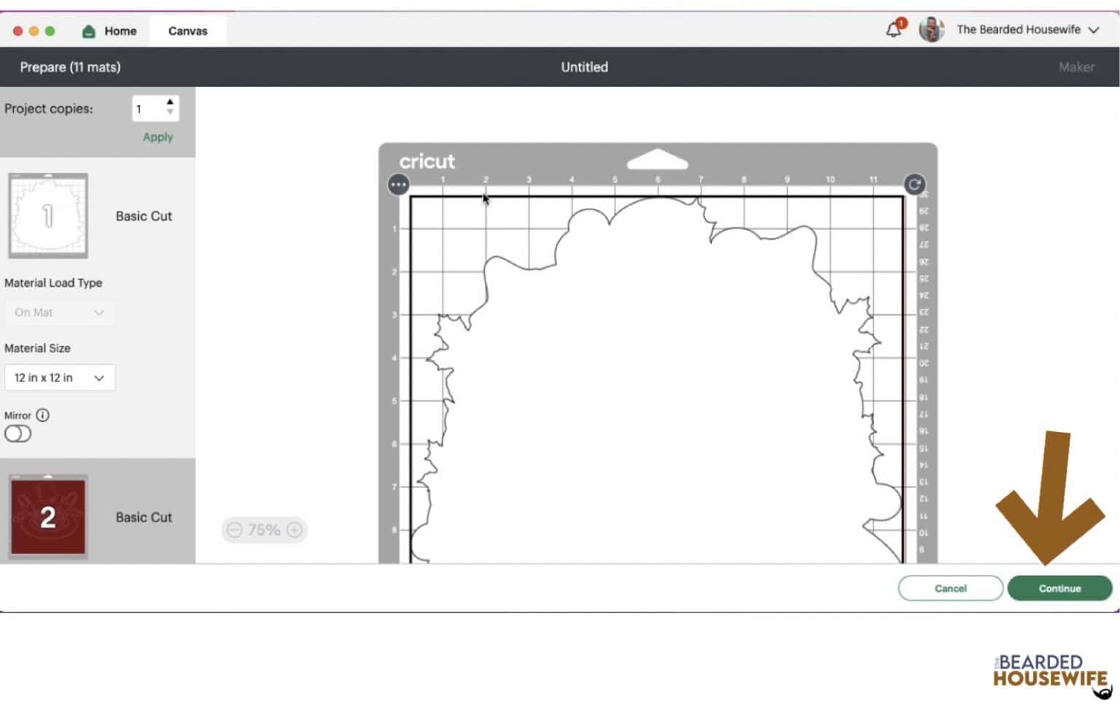Click the Mirror info icon
This screenshot has height=712, width=1120.
pyautogui.click(x=43, y=415)
